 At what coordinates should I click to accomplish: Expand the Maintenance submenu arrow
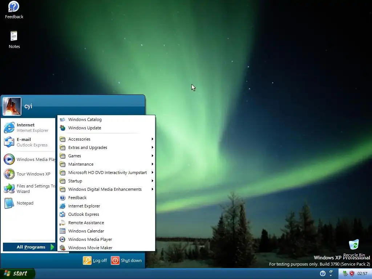[x=152, y=164]
